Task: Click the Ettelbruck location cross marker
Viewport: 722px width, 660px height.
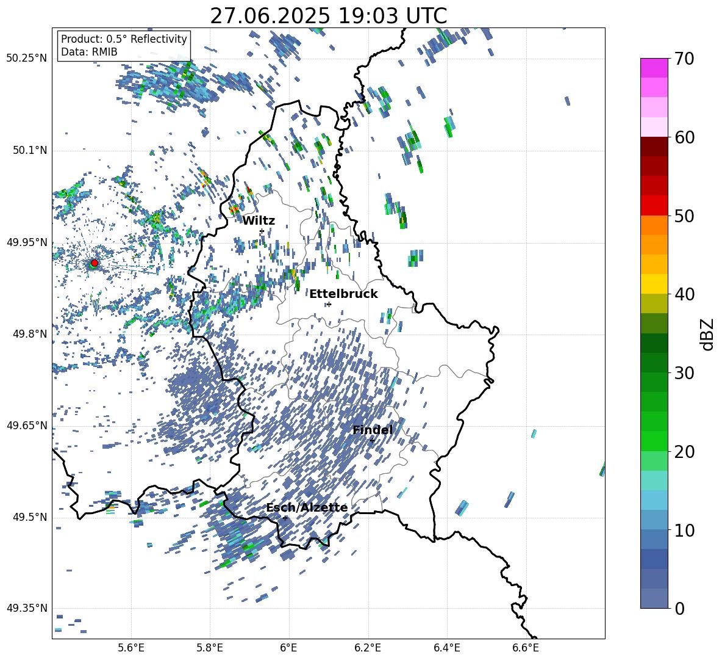Action: [328, 304]
